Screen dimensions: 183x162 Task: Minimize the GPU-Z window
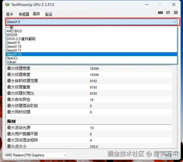[x=147, y=4]
